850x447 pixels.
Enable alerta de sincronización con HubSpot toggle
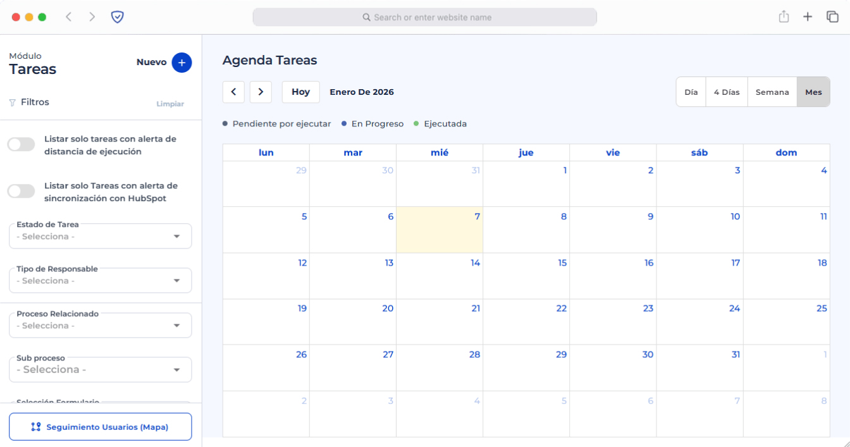pyautogui.click(x=21, y=191)
